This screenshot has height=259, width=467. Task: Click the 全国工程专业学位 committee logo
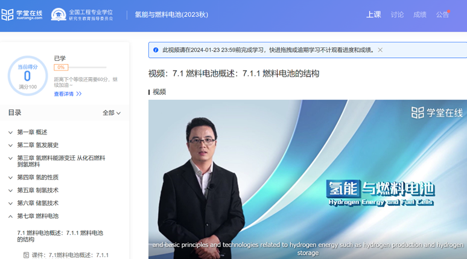point(81,14)
